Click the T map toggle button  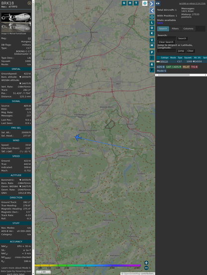(136, 3)
